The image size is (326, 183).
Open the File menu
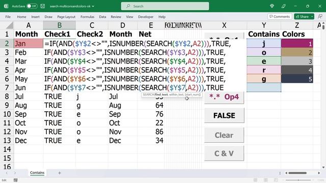pyautogui.click(x=8, y=17)
